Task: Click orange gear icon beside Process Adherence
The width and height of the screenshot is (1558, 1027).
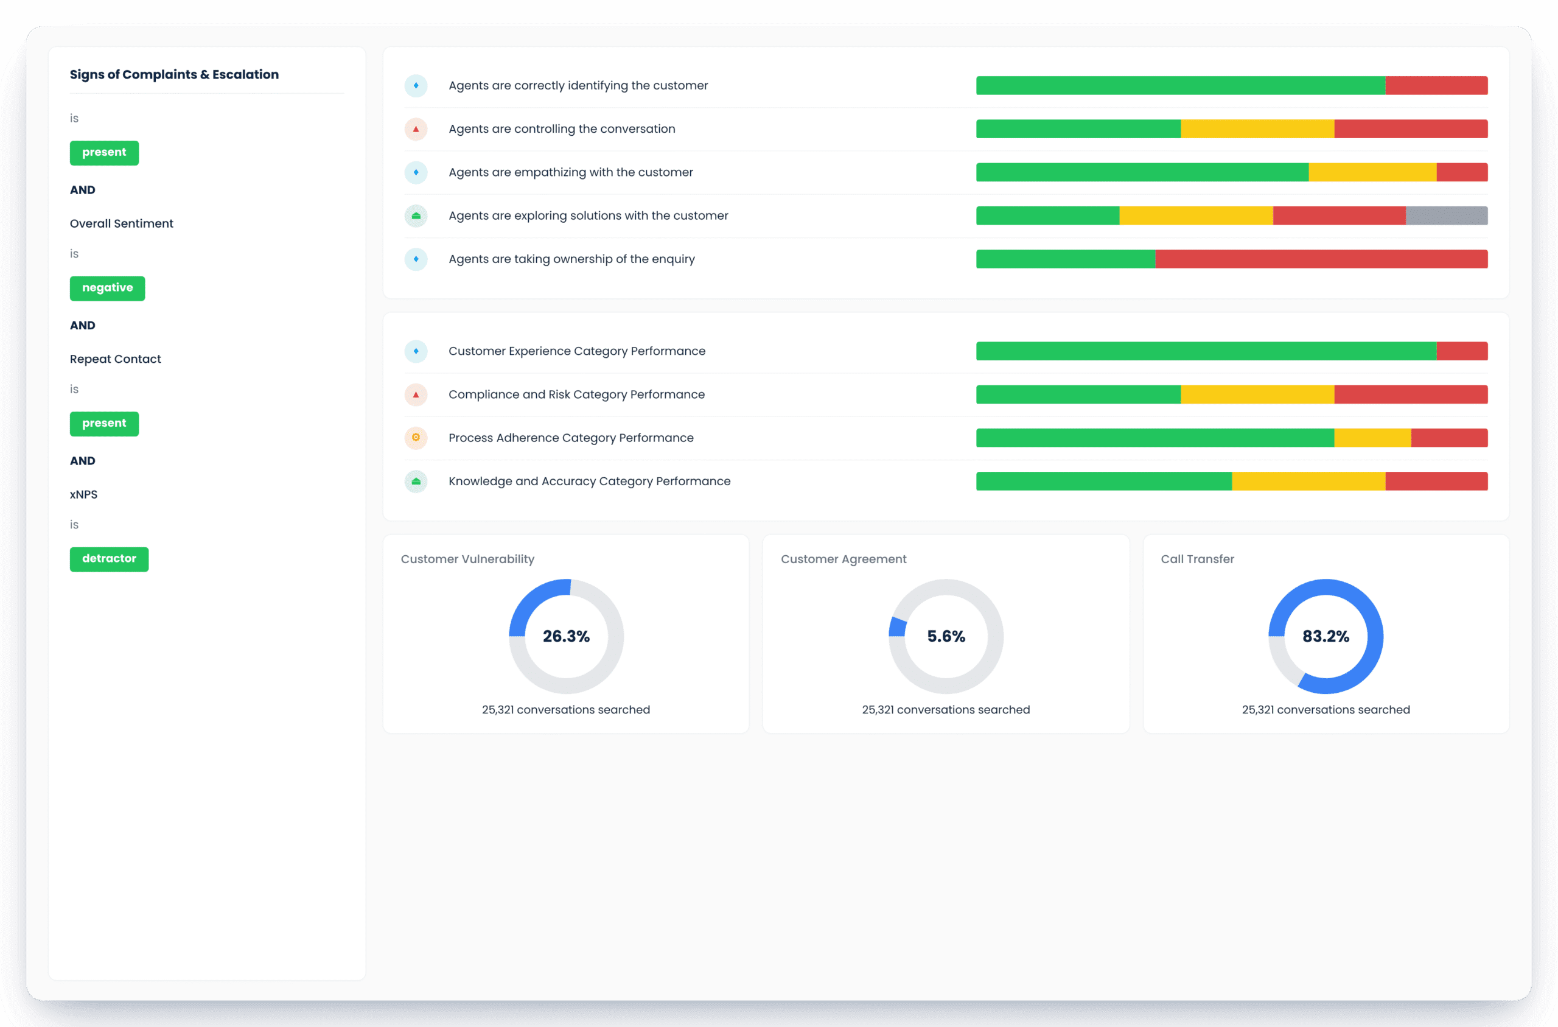Action: (x=416, y=438)
